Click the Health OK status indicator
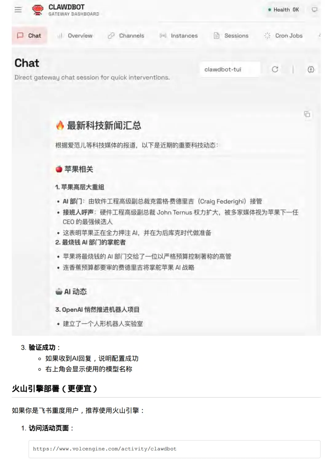332x471 pixels. (283, 10)
